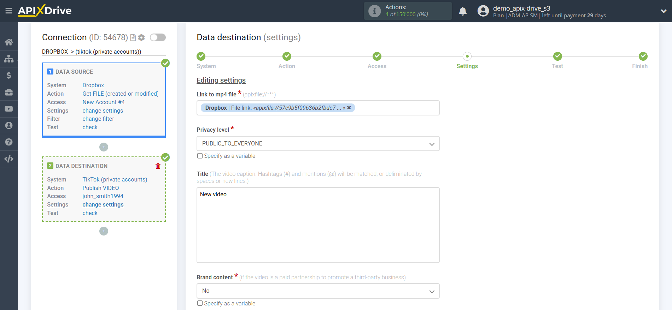
Task: Go to the Finish step
Action: pyautogui.click(x=643, y=56)
